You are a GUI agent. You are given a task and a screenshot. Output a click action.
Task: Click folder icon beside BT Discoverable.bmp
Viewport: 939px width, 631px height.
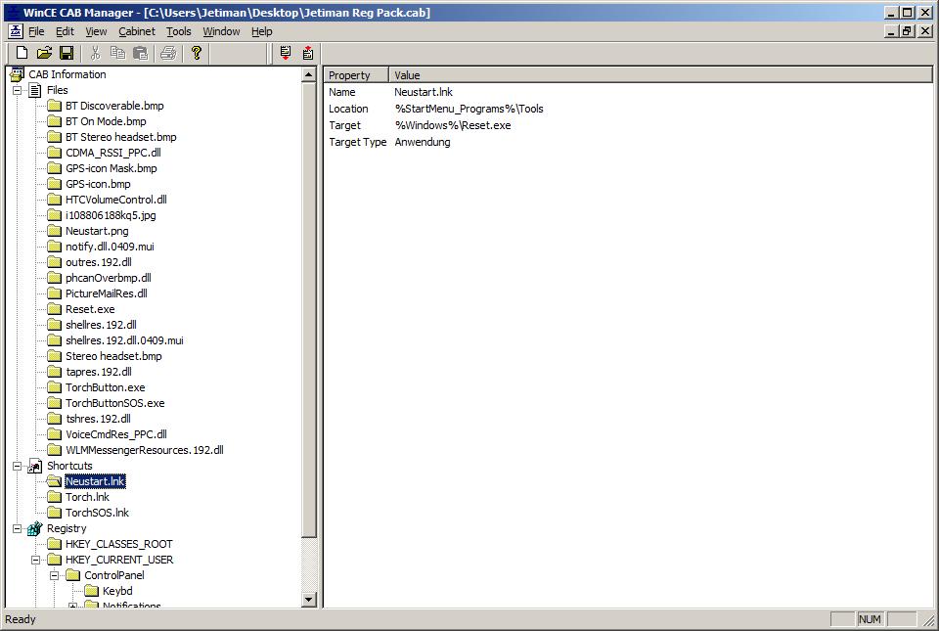tap(55, 106)
